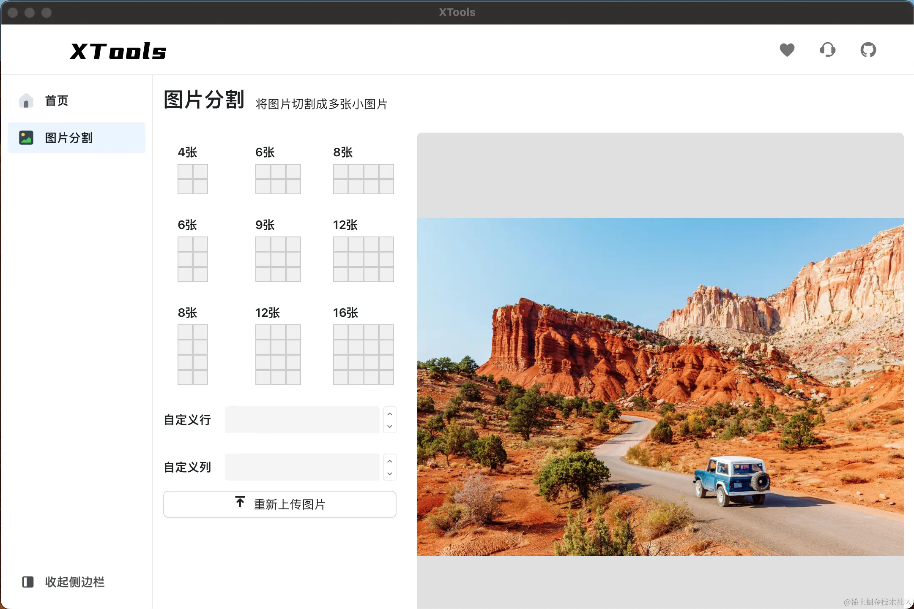Click the desert road preview image

(660, 386)
